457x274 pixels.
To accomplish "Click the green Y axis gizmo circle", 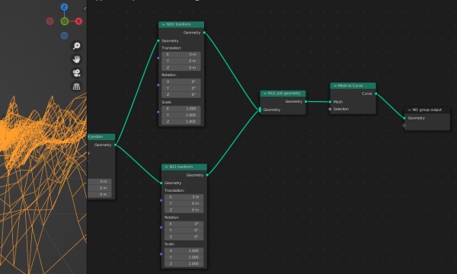I will click(65, 21).
